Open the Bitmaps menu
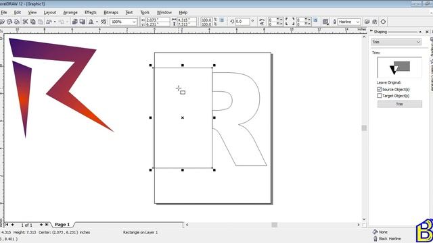433x243 pixels. coord(111,12)
